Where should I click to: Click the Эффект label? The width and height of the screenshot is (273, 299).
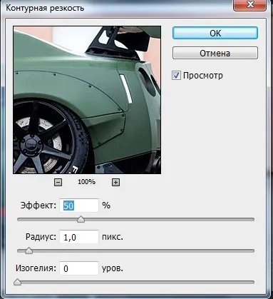tap(38, 206)
